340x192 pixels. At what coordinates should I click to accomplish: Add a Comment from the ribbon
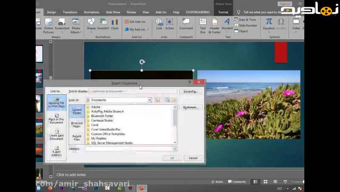186,24
